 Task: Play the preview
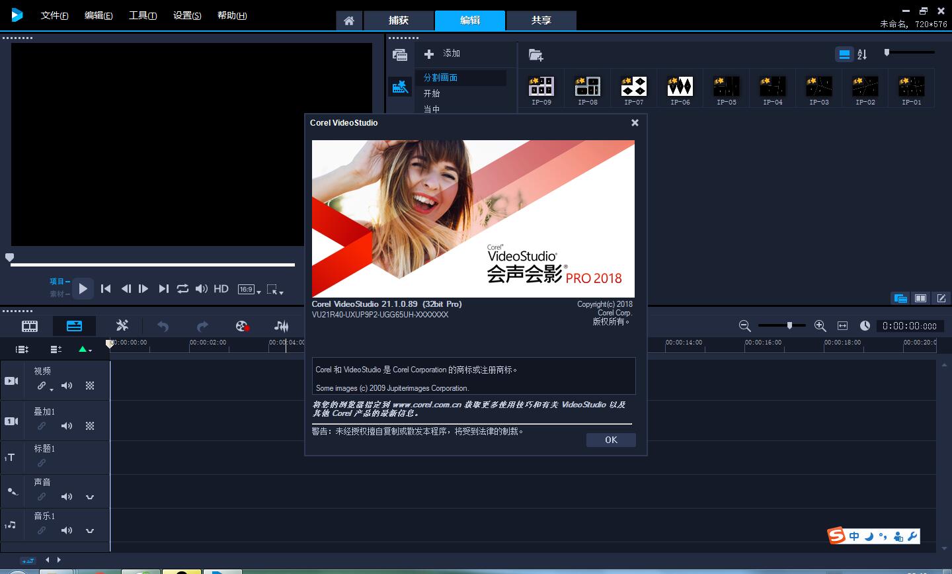pyautogui.click(x=83, y=288)
